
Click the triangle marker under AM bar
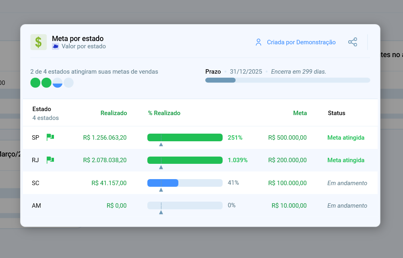point(161,212)
